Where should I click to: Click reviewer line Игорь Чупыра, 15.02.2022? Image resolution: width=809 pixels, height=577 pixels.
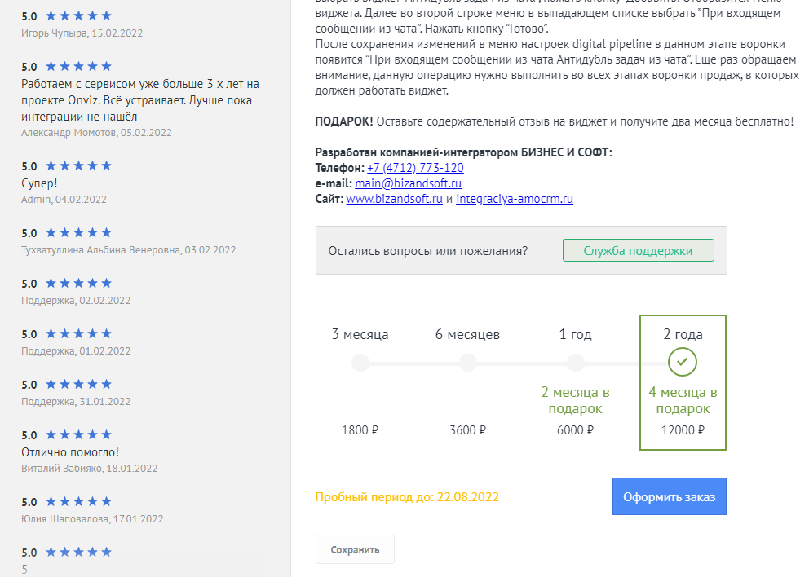pyautogui.click(x=82, y=33)
